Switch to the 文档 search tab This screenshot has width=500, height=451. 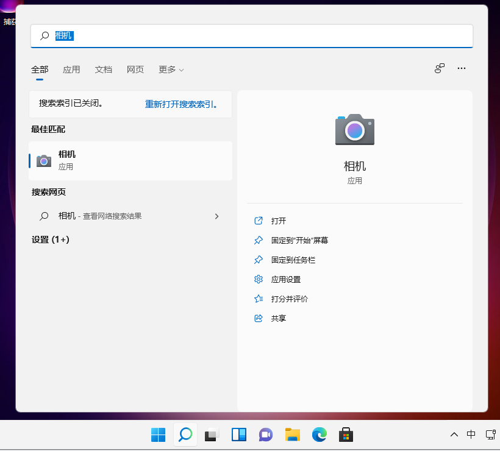104,69
